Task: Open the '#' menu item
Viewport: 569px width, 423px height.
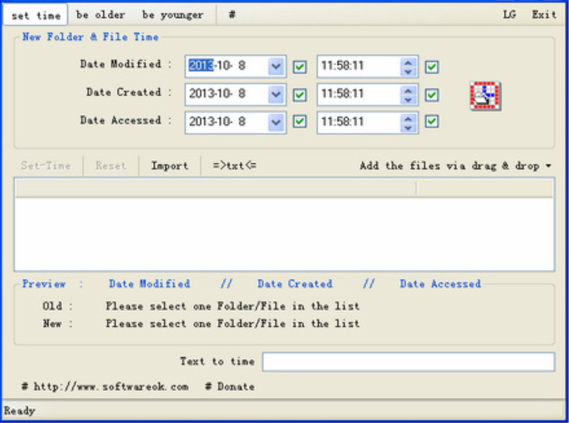Action: [232, 15]
